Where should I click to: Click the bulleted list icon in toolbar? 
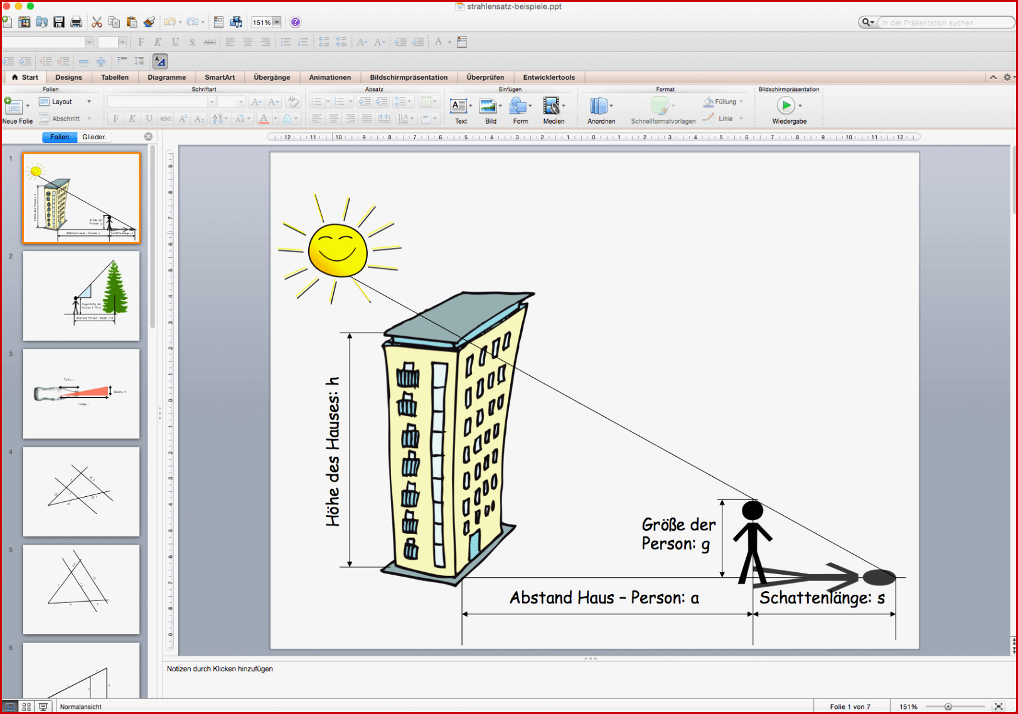[286, 42]
